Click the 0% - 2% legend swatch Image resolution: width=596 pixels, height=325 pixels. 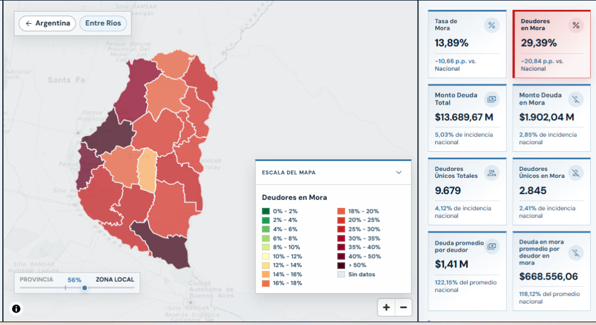point(265,211)
